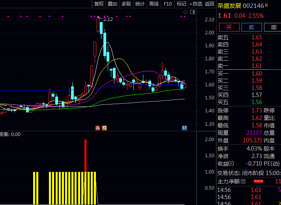Click percent change 2.55%

click(256, 16)
